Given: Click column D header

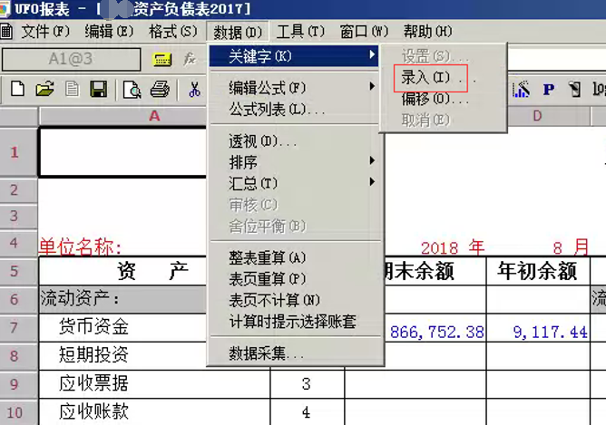Looking at the screenshot, I should [536, 116].
